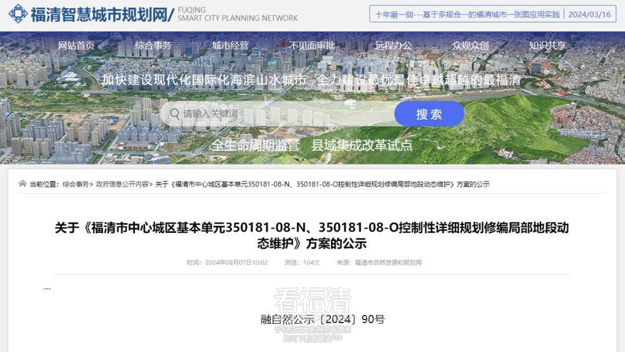
Task: Click the notice number 融自然公示〔2024〕90号
Action: (x=322, y=320)
